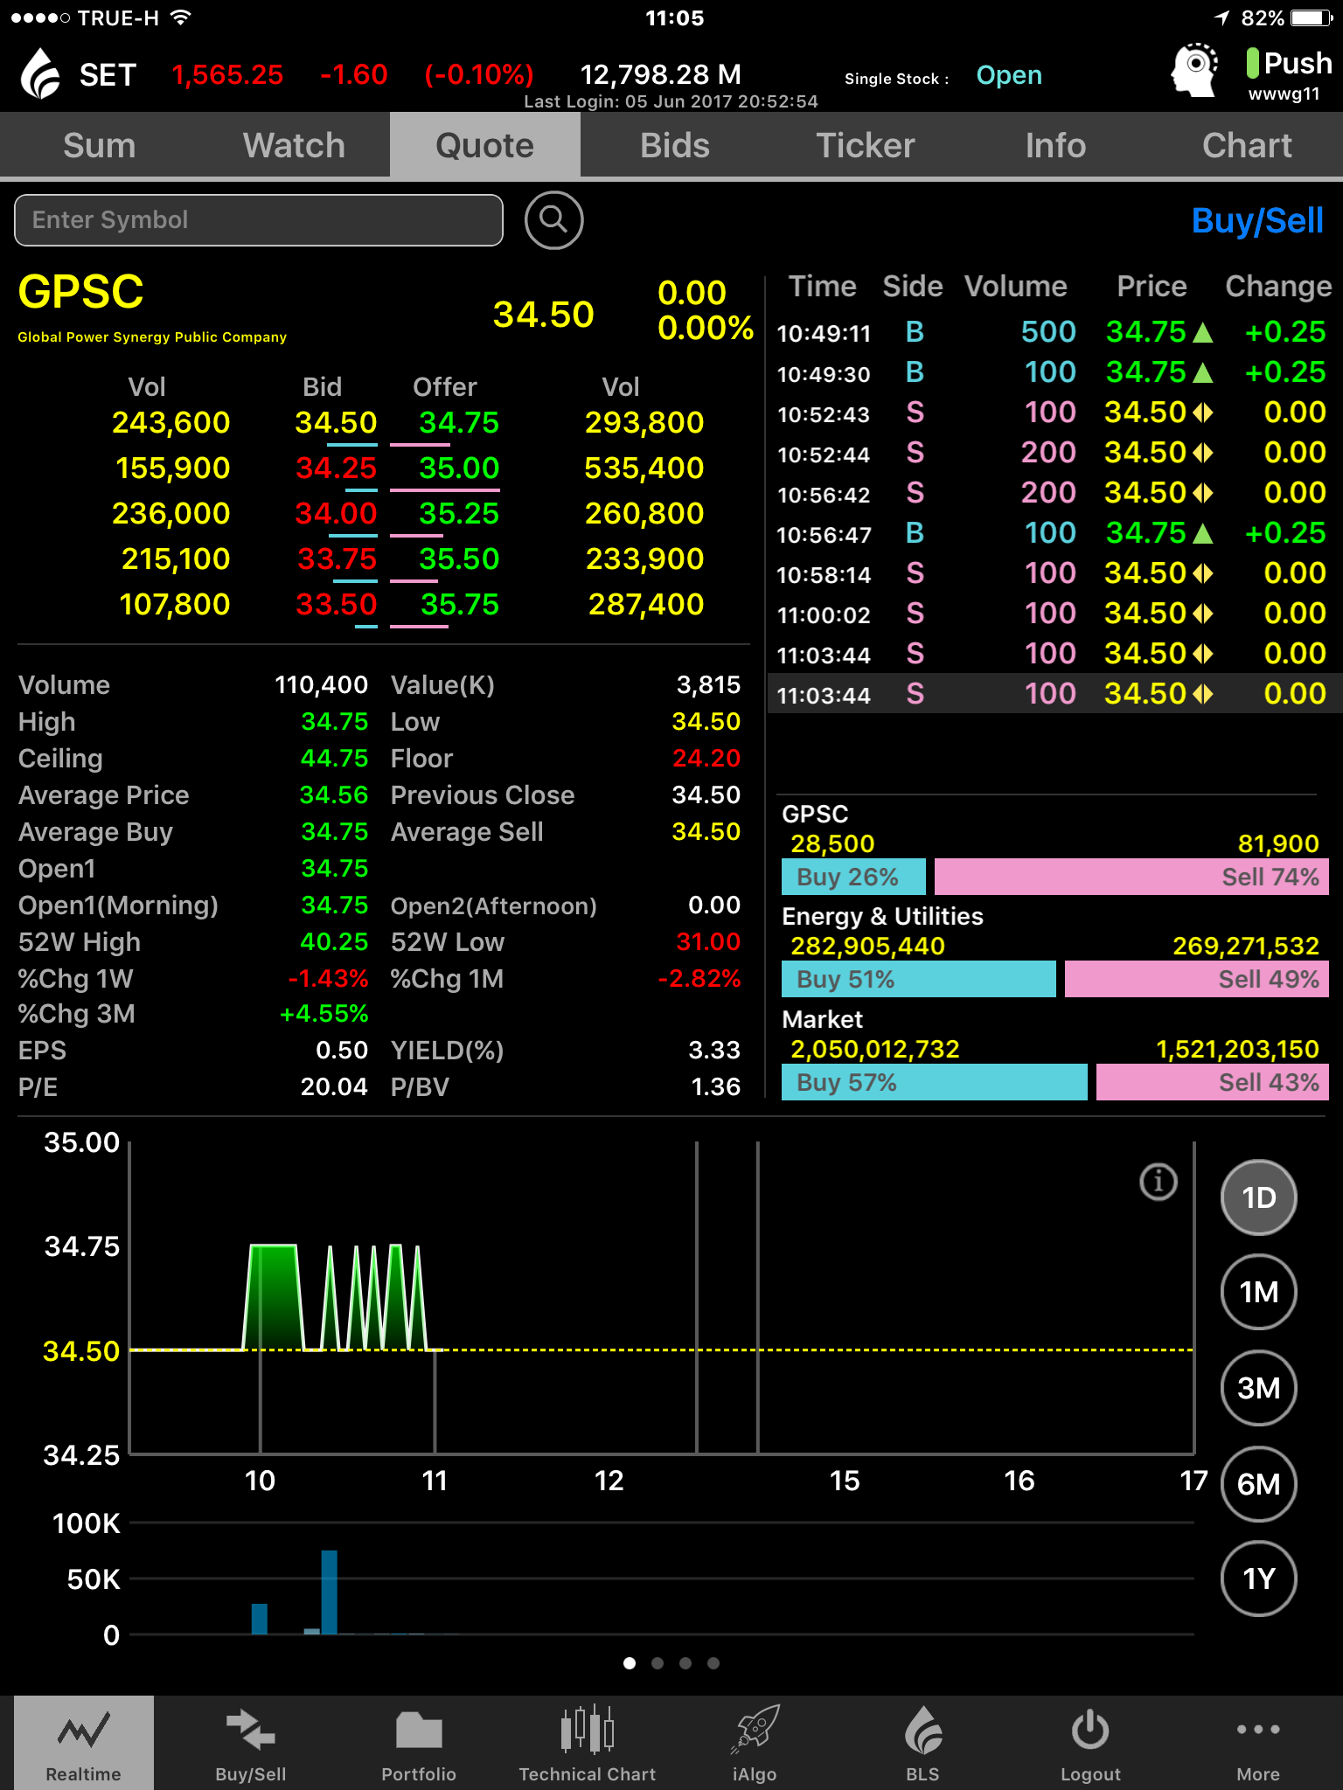This screenshot has width=1343, height=1790.
Task: Go to second page dot indicator
Action: 658,1663
